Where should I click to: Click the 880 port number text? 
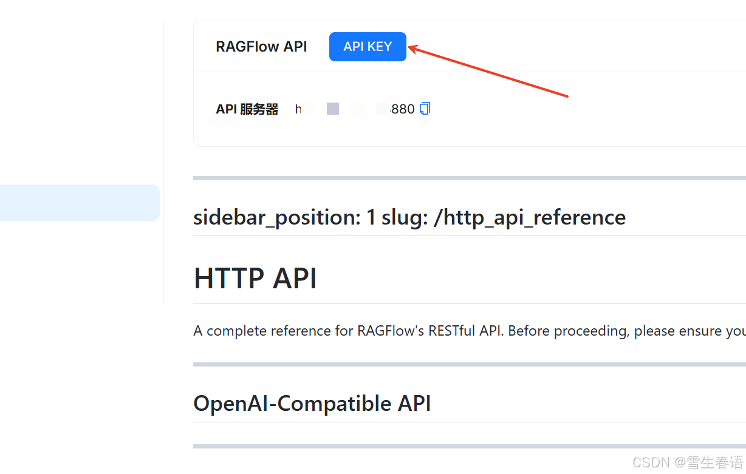tap(403, 109)
